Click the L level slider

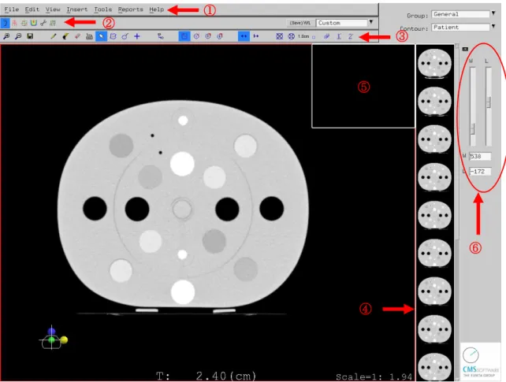pos(489,106)
